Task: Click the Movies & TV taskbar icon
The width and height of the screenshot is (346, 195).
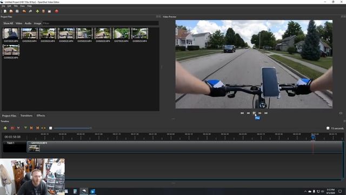Action: coord(92,191)
